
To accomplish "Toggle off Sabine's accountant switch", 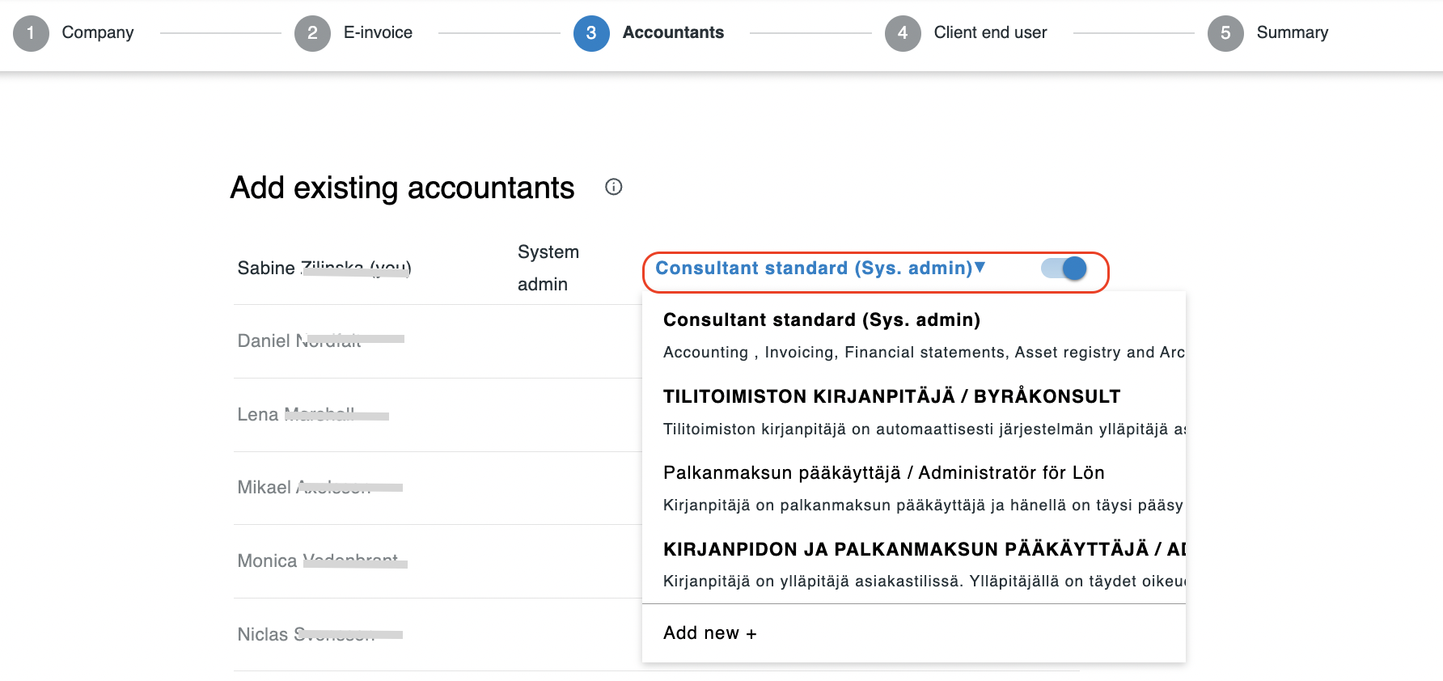I will 1064,269.
